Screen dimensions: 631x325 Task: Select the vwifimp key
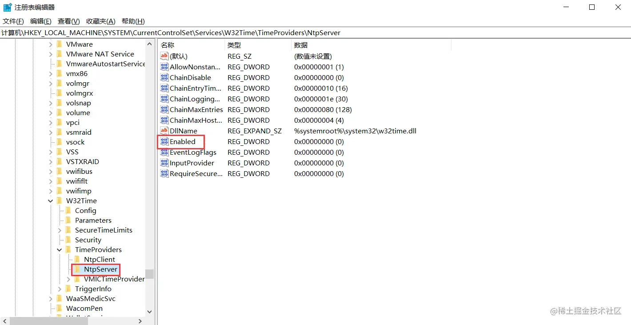click(x=79, y=191)
